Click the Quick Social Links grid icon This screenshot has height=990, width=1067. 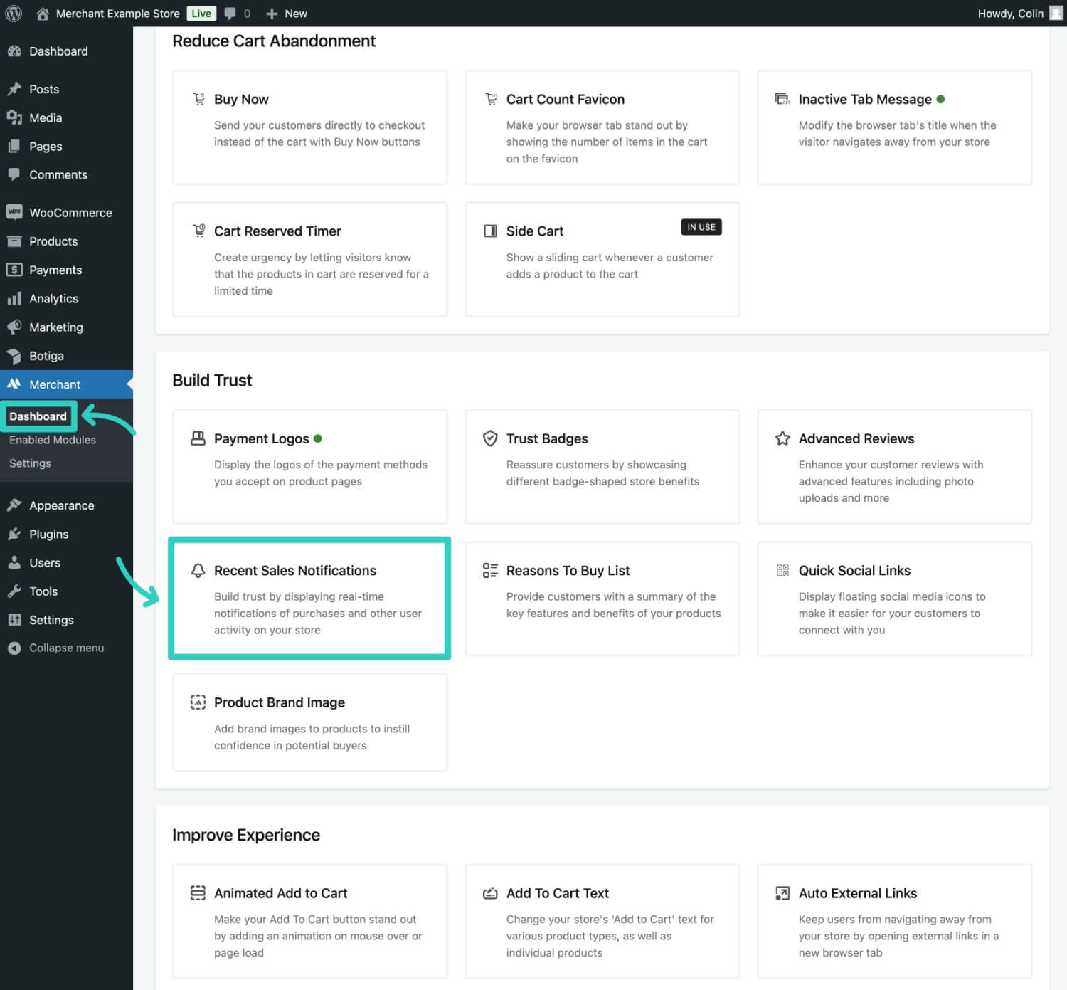pyautogui.click(x=782, y=570)
